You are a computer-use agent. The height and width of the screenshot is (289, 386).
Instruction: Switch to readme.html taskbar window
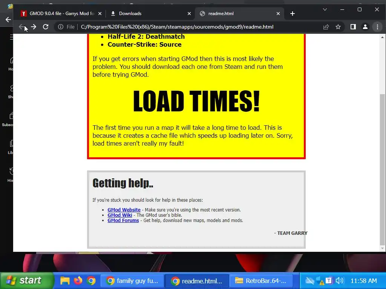point(197,281)
